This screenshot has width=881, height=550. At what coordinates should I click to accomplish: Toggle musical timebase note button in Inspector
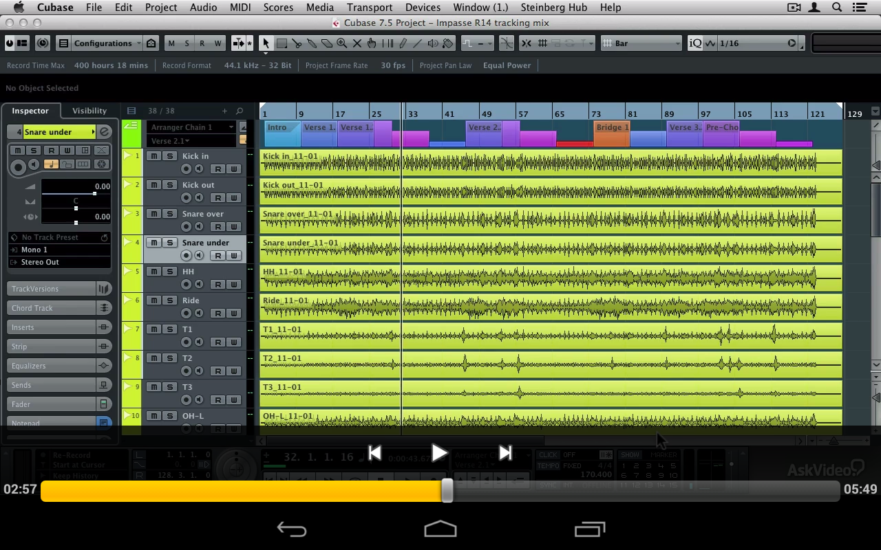click(x=51, y=164)
